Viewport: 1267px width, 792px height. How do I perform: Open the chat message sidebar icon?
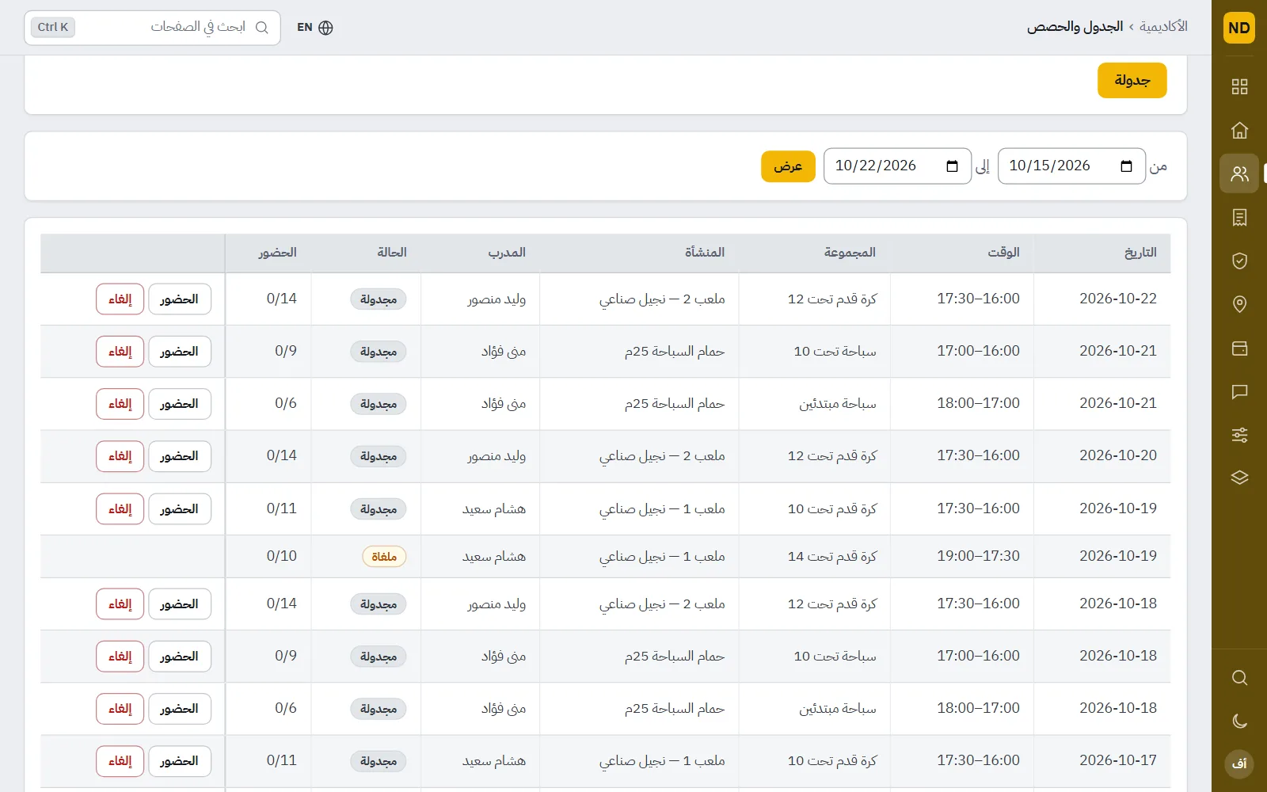[1239, 391]
